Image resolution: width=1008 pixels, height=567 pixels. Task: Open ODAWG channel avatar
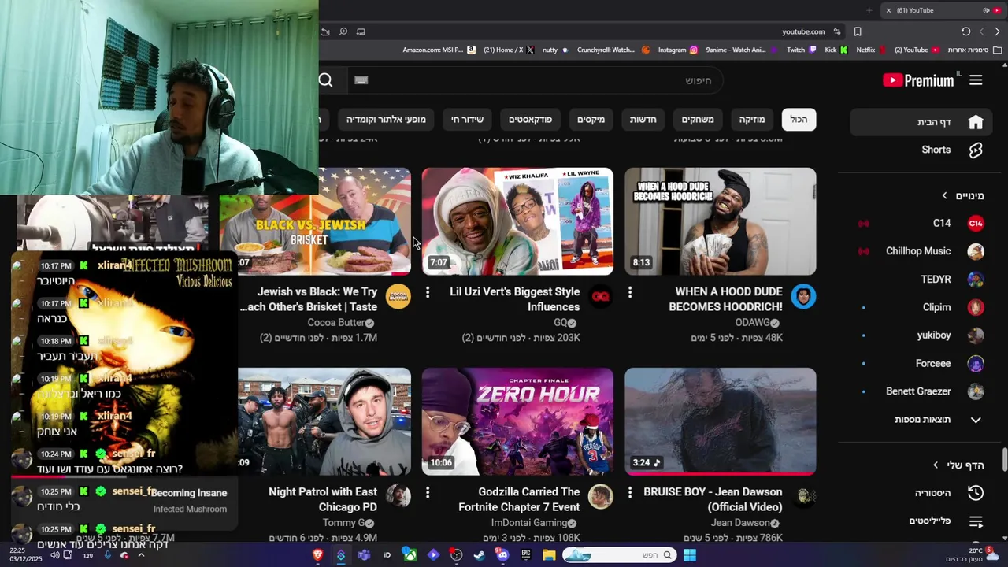click(x=803, y=297)
